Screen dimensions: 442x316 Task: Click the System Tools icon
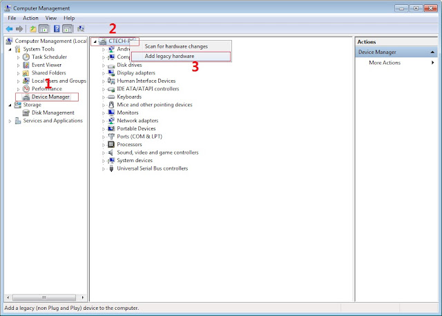pyautogui.click(x=17, y=49)
